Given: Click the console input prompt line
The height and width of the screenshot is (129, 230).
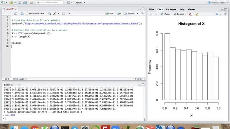Looking at the screenshot, I should point(73,118).
